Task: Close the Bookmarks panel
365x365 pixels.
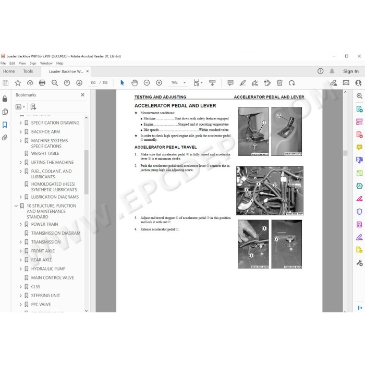Action: click(82, 95)
